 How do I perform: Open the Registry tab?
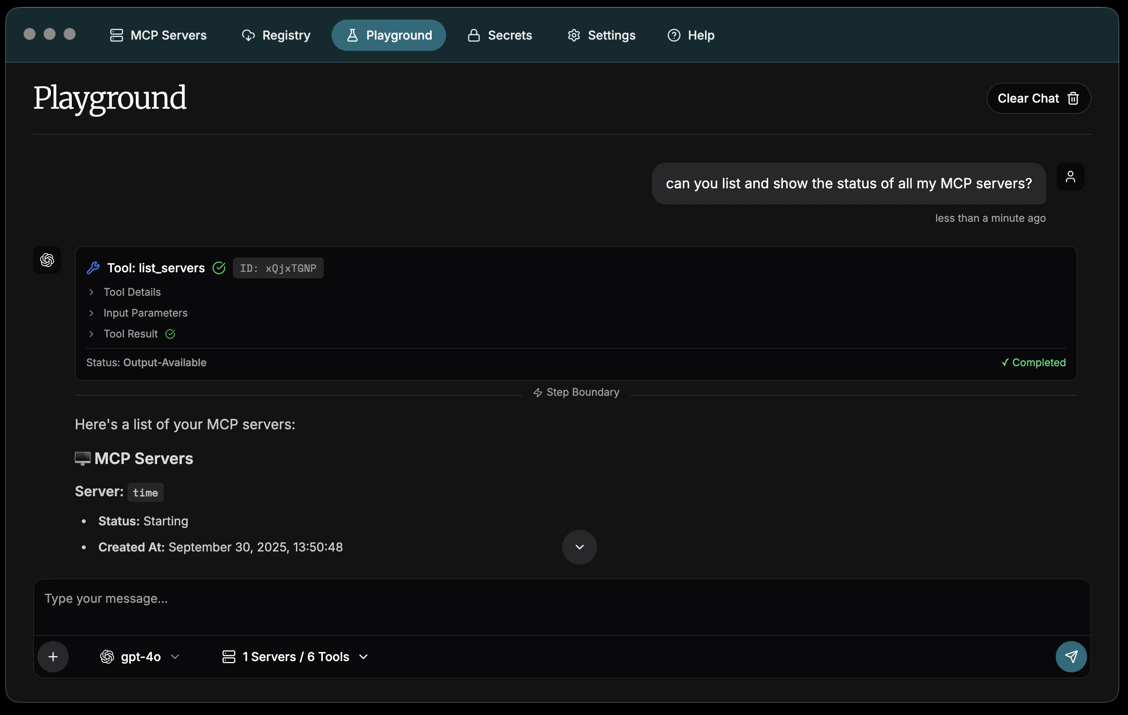pyautogui.click(x=276, y=35)
